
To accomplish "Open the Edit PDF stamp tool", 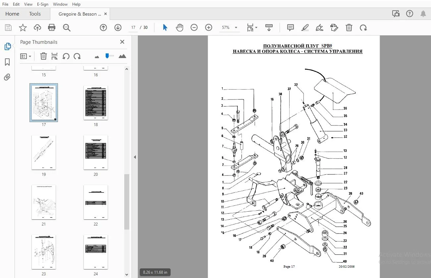I will (334, 28).
